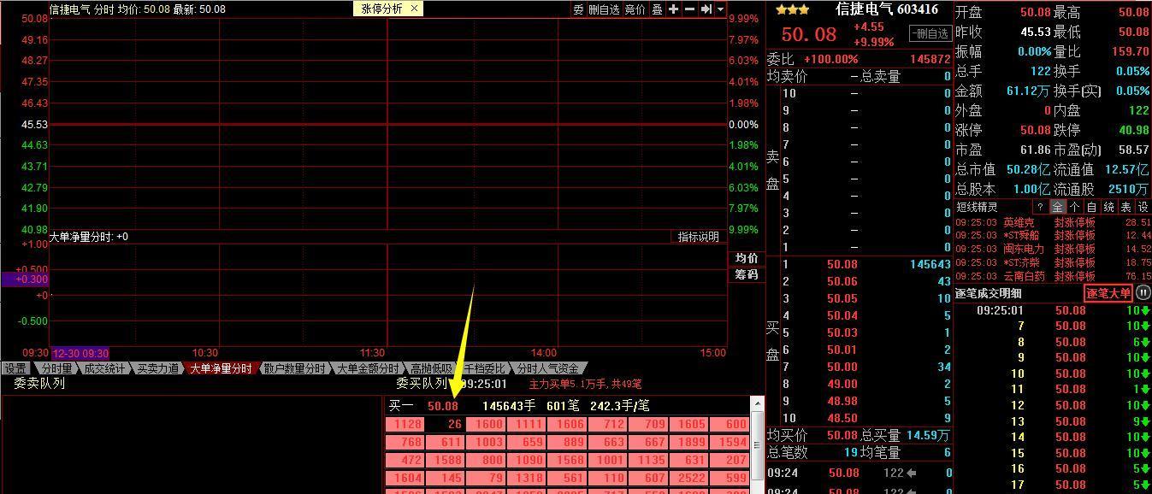Select the 大单净量分时 tab
Screen dimensions: 1152x494
point(221,368)
